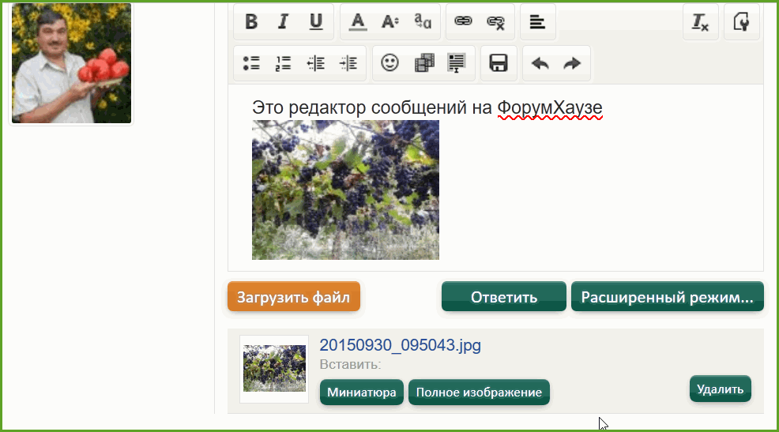Clear text formatting

(700, 22)
